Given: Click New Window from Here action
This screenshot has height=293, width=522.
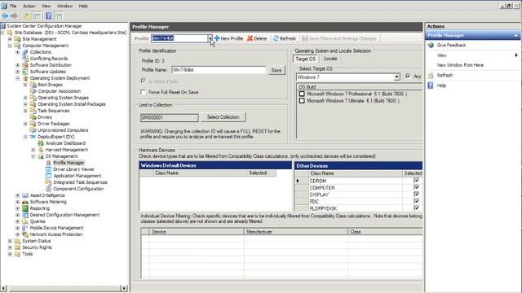Looking at the screenshot, I should click(460, 65).
